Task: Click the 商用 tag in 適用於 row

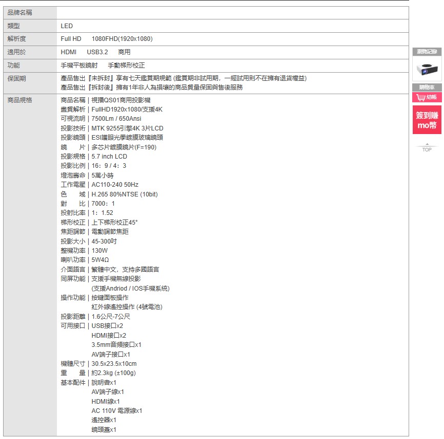Action: pyautogui.click(x=124, y=52)
